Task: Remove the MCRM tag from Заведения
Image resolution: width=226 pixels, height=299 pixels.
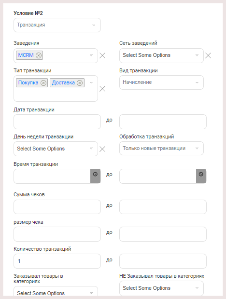Action: pos(39,55)
